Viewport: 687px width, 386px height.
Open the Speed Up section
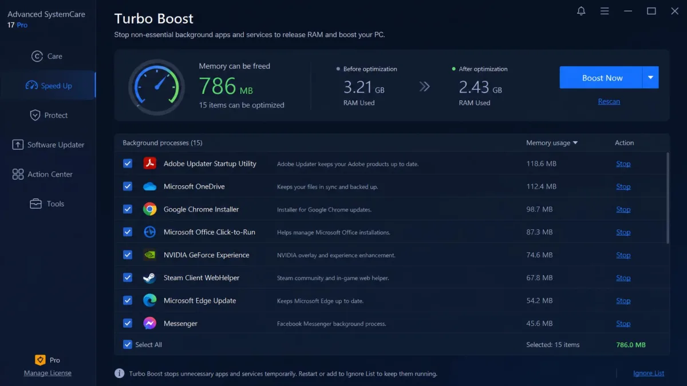pos(48,86)
